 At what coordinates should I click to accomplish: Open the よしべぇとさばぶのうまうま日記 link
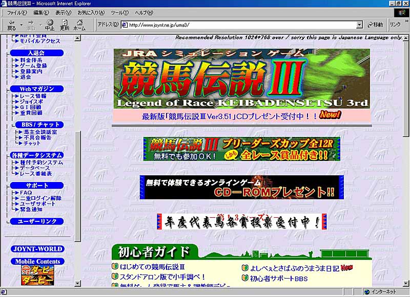pyautogui.click(x=294, y=268)
